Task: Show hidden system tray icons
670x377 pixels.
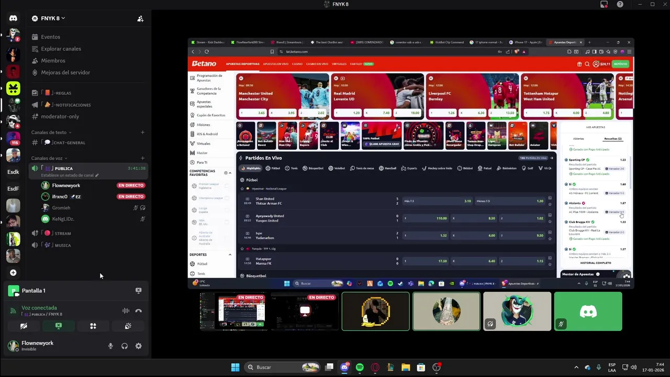Action: [x=576, y=367]
